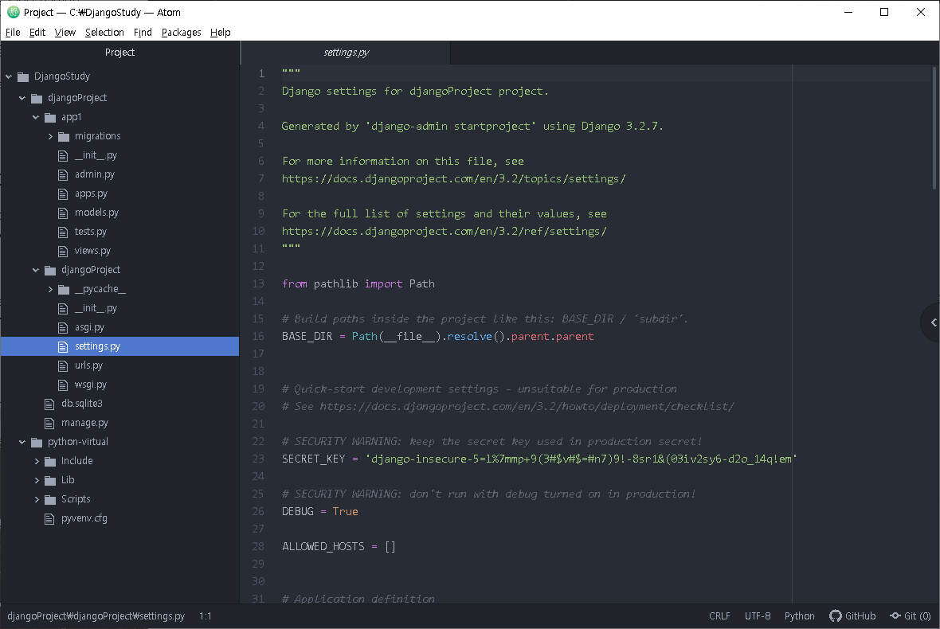The height and width of the screenshot is (629, 940).
Task: Click the manage.py file icon
Action: point(49,424)
